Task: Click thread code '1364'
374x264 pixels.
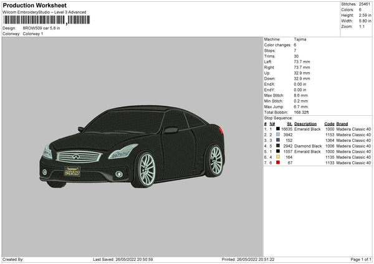Action: pyautogui.click(x=330, y=140)
